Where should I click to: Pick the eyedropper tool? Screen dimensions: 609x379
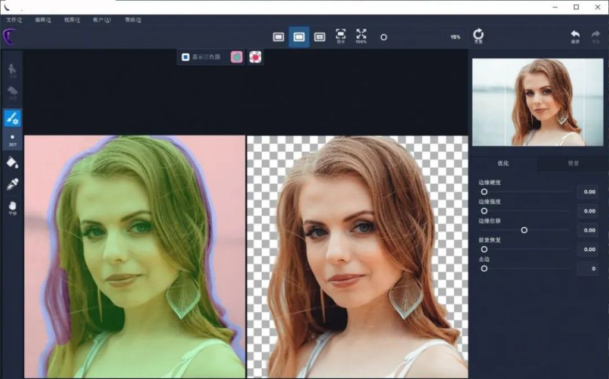pyautogui.click(x=12, y=184)
